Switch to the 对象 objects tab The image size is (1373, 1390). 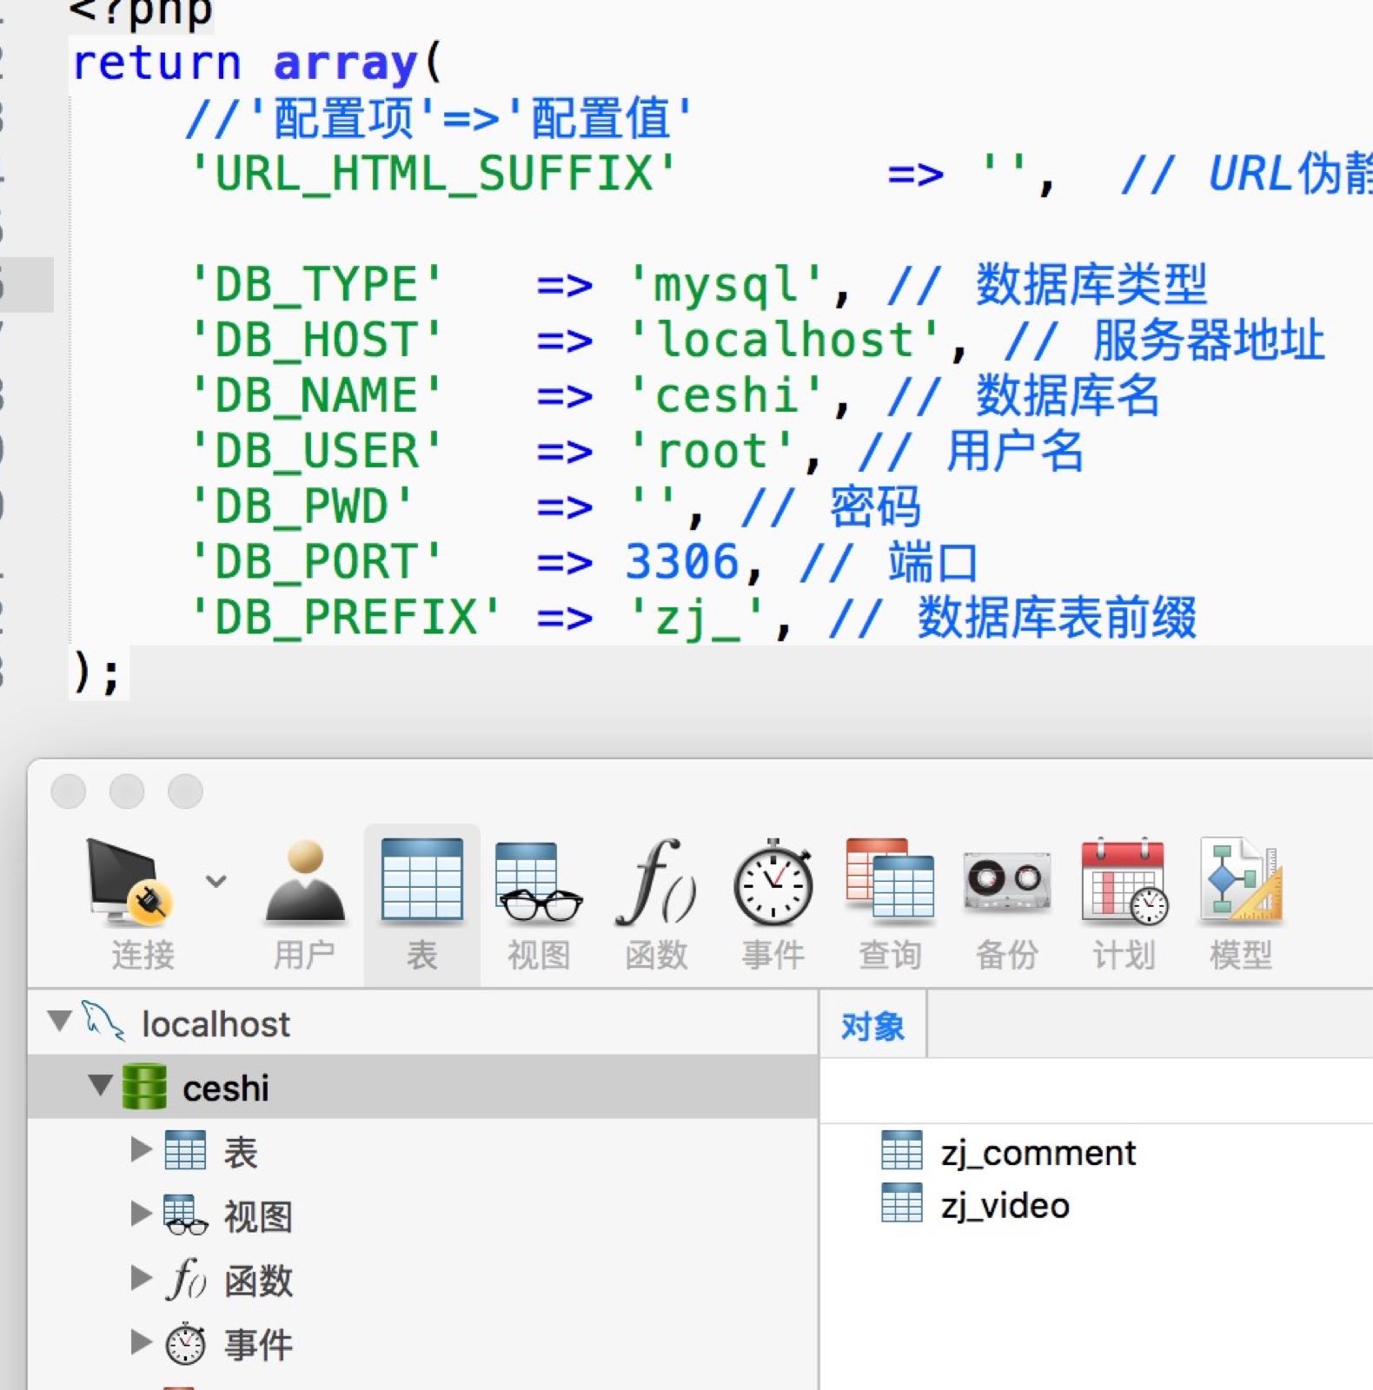[872, 1026]
